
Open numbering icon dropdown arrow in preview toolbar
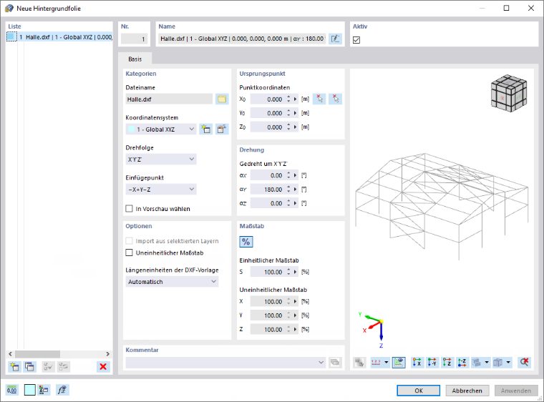[386, 363]
